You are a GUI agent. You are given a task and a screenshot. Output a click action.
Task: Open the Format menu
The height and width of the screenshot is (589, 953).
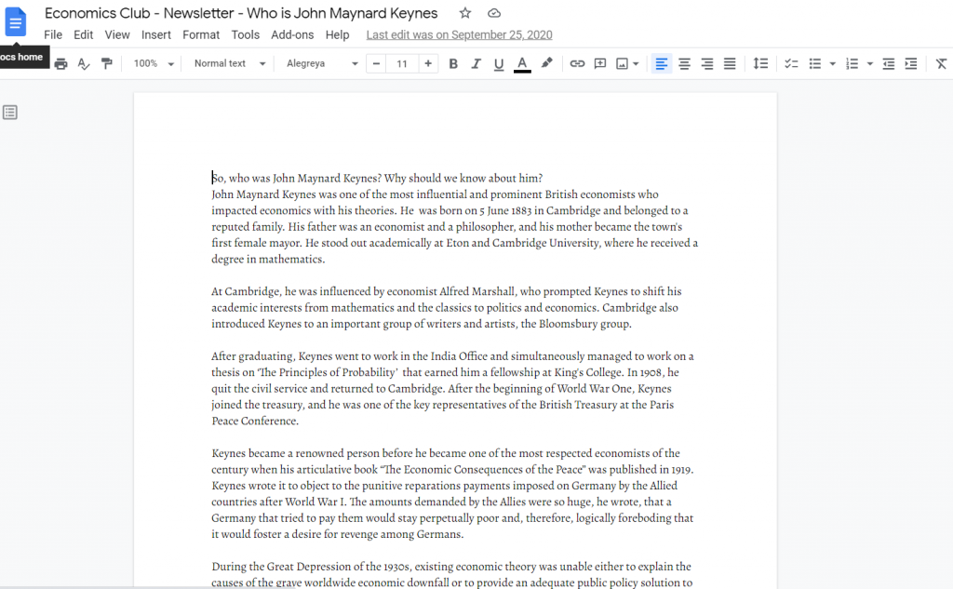click(x=201, y=34)
